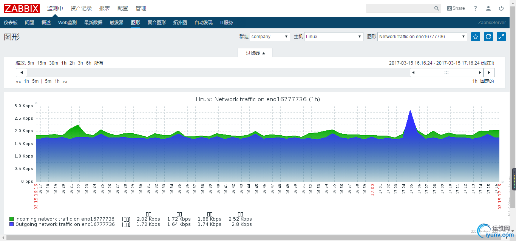Click the logout power icon

[501, 8]
